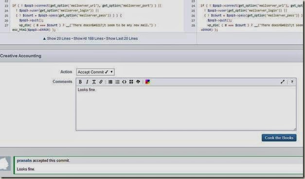
Task: Click $pop3->quit(); line in left diff
Action: tap(31, 20)
